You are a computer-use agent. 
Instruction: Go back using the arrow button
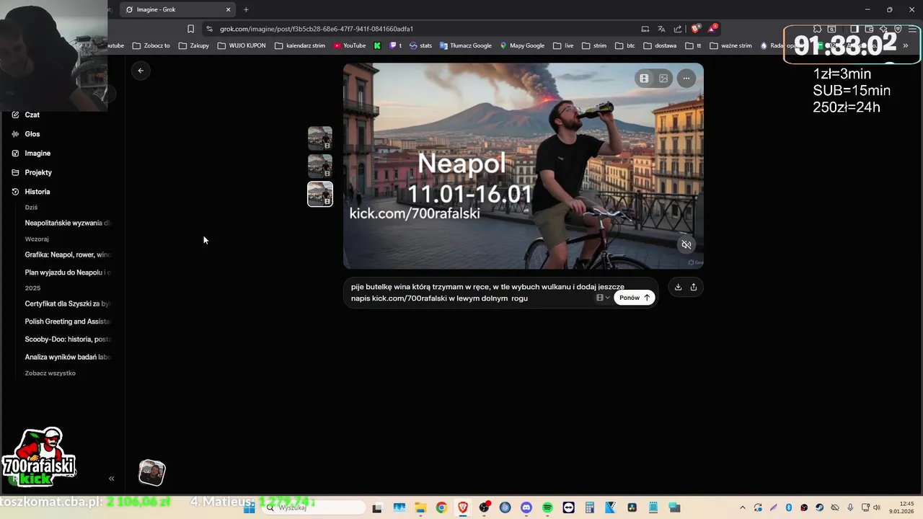pyautogui.click(x=141, y=71)
